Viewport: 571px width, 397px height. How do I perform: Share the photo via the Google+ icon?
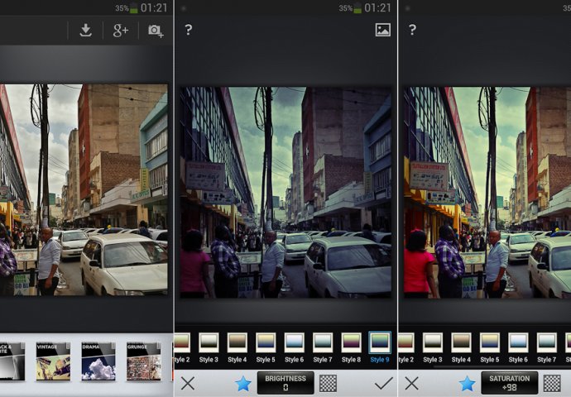point(121,31)
